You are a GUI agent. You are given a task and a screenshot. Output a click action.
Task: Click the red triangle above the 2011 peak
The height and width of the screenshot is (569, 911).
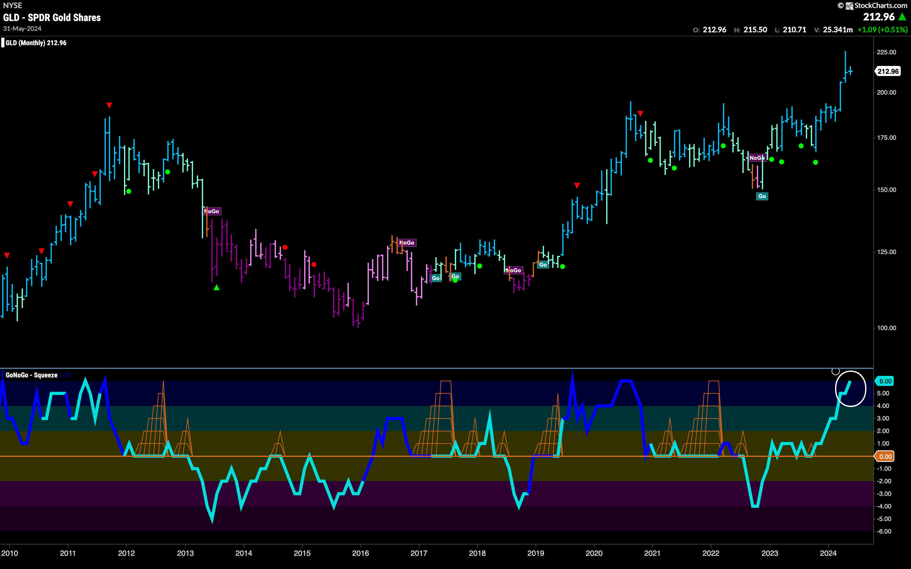pyautogui.click(x=109, y=106)
